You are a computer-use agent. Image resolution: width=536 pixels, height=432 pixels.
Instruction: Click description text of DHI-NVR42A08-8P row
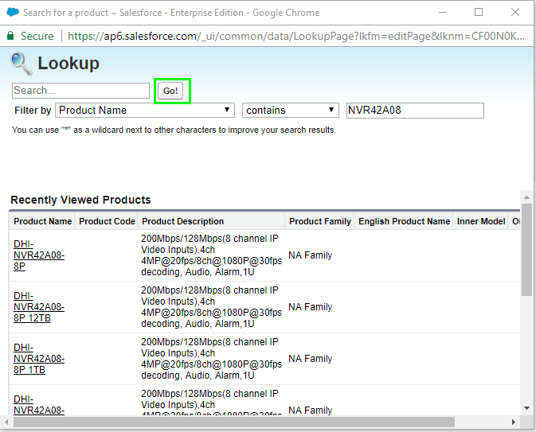click(211, 255)
